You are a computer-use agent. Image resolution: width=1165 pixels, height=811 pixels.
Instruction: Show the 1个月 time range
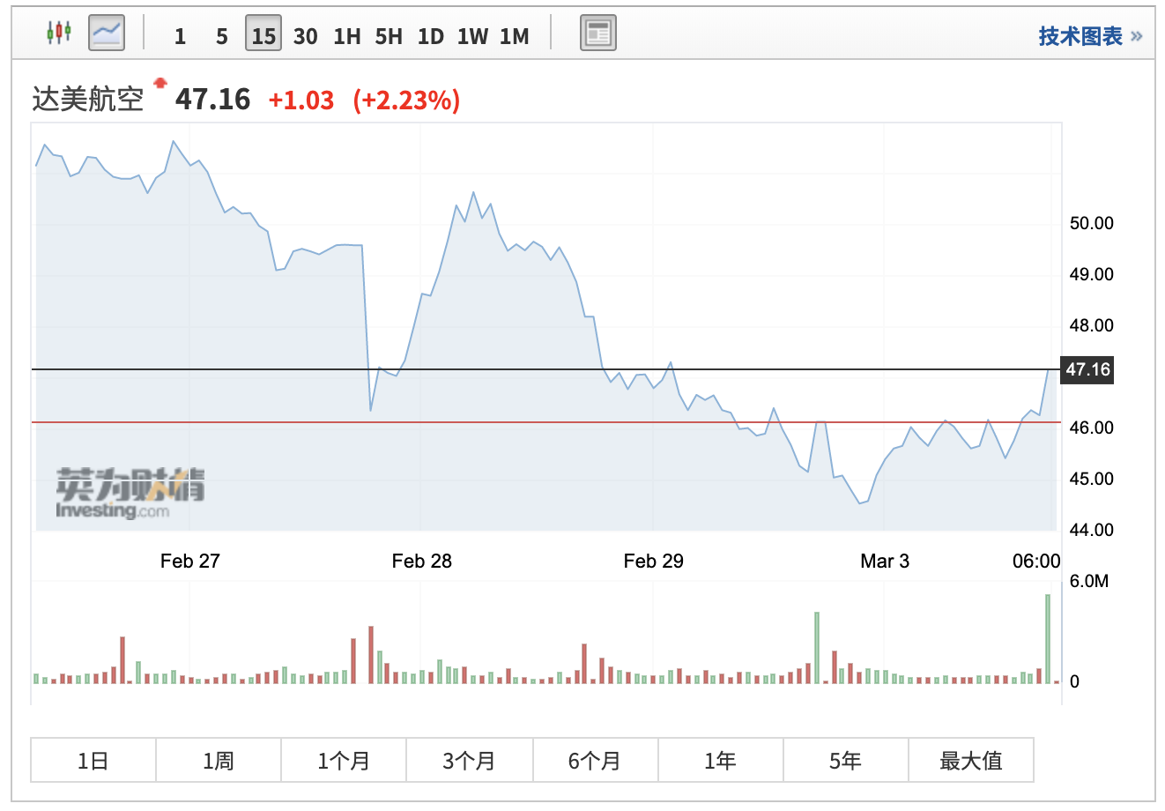pos(344,761)
